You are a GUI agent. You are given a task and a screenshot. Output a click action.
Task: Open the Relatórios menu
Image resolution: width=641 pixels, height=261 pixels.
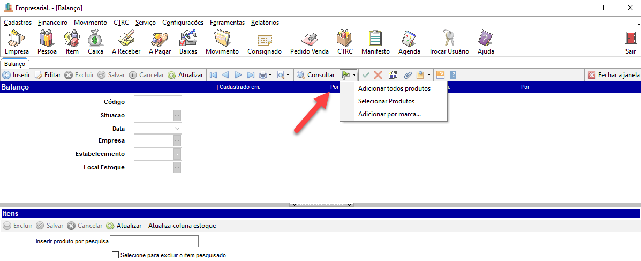pyautogui.click(x=265, y=23)
